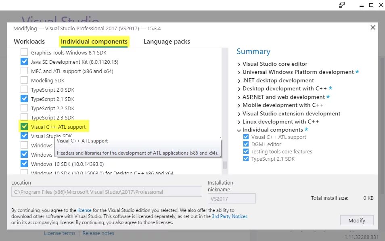The image size is (385, 241).
Task: Enable MFC and ATL support (x86 and x64)
Action: [x=24, y=71]
